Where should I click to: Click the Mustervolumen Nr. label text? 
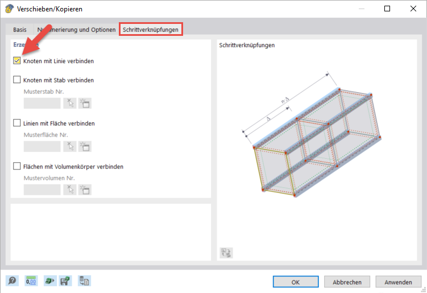49,178
